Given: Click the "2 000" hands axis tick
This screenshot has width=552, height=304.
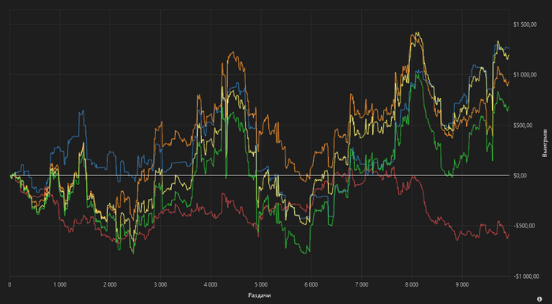Looking at the screenshot, I should (x=110, y=284).
